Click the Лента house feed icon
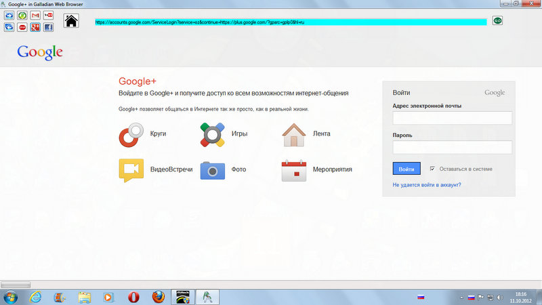Screen dimensions: 542x305 [x=294, y=135]
